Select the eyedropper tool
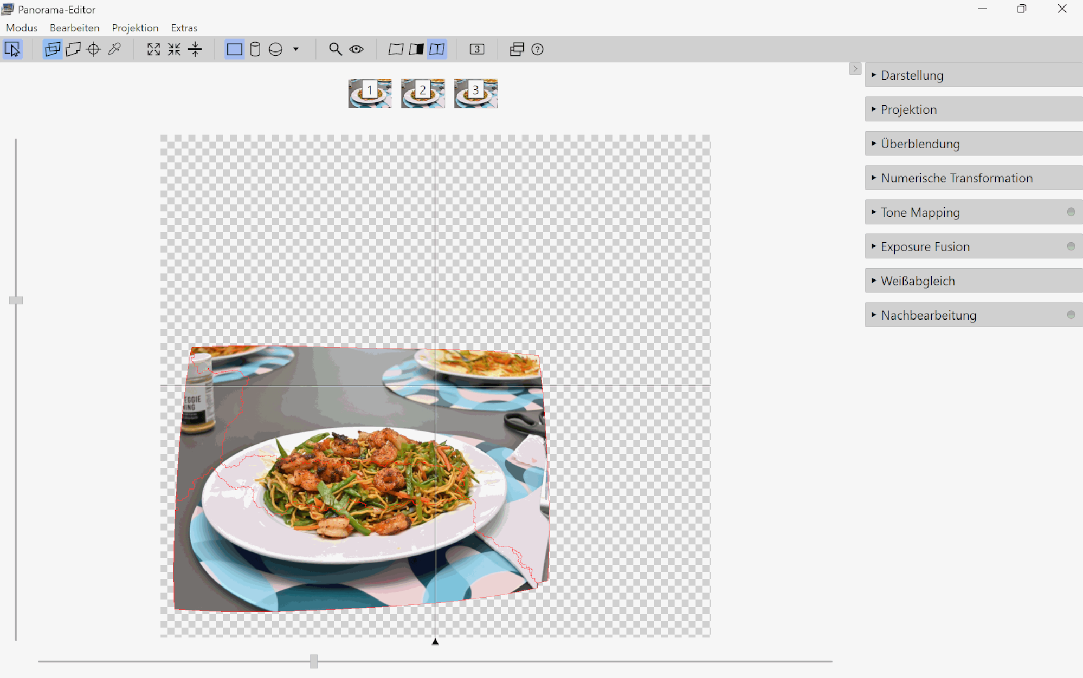1083x678 pixels. 114,49
